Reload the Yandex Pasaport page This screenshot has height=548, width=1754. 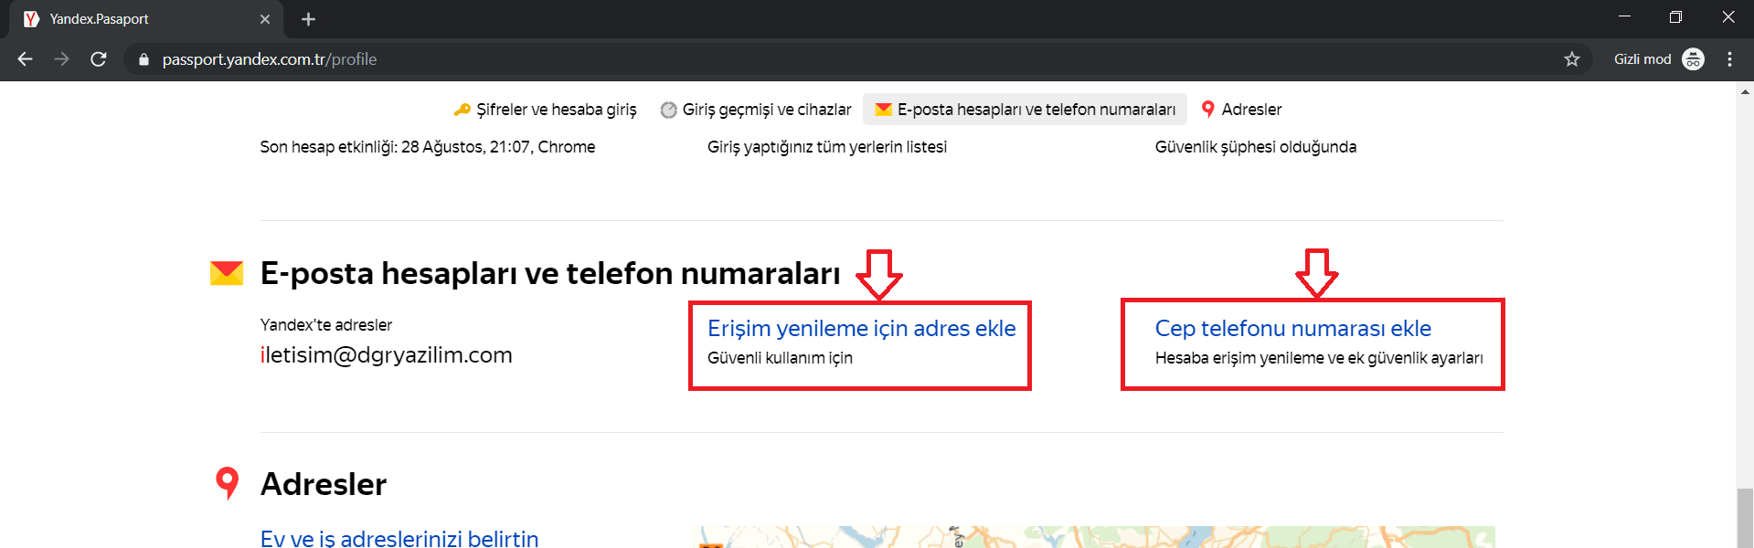(99, 59)
